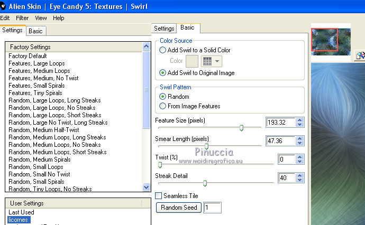Decrease Twist value with down arrow
This screenshot has height=225, width=365.
(x=300, y=162)
